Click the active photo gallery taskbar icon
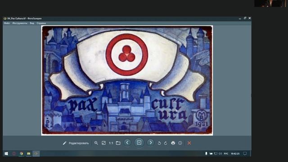This screenshot has width=288, height=162. 36,153
